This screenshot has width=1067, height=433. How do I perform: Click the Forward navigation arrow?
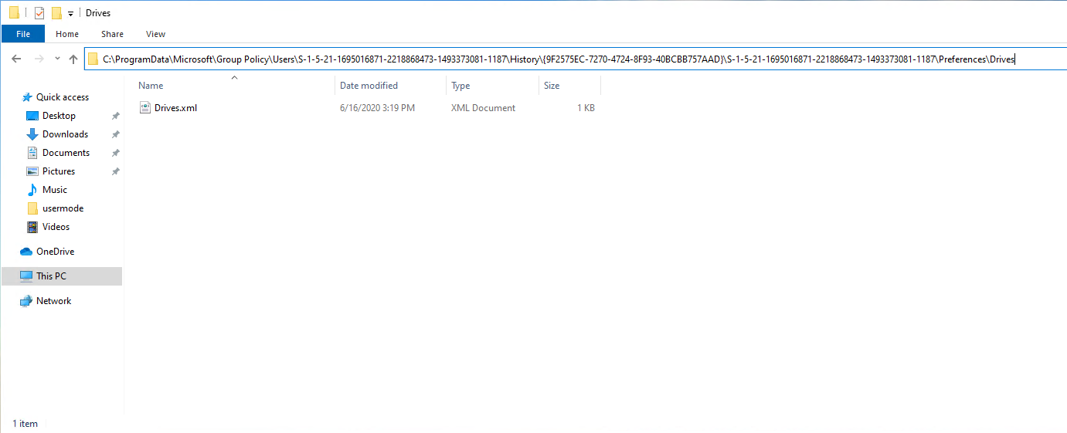click(39, 59)
